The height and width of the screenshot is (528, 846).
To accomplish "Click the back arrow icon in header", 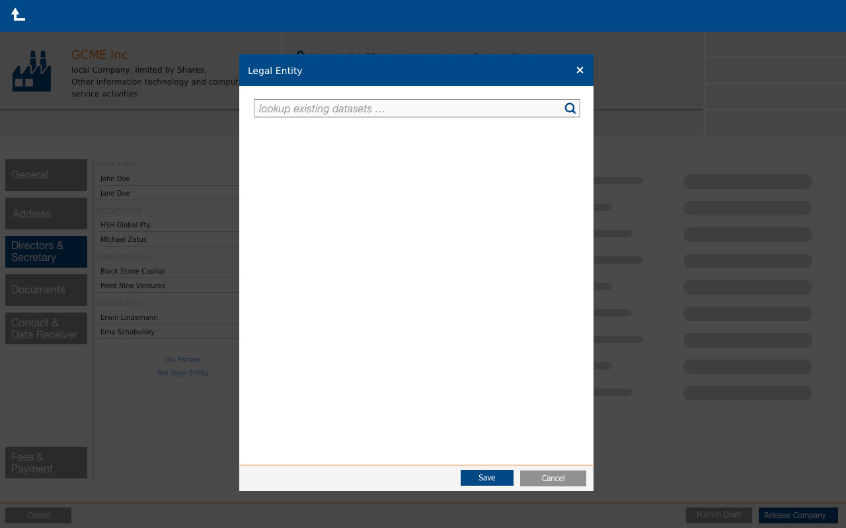I will (x=19, y=15).
